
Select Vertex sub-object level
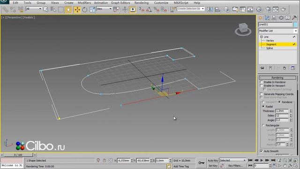pyautogui.click(x=270, y=41)
